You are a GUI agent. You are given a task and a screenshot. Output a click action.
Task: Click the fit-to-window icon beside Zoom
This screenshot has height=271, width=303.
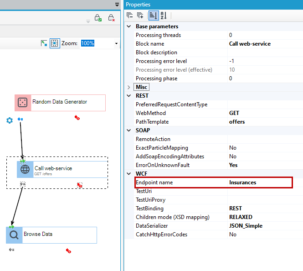(x=44, y=43)
